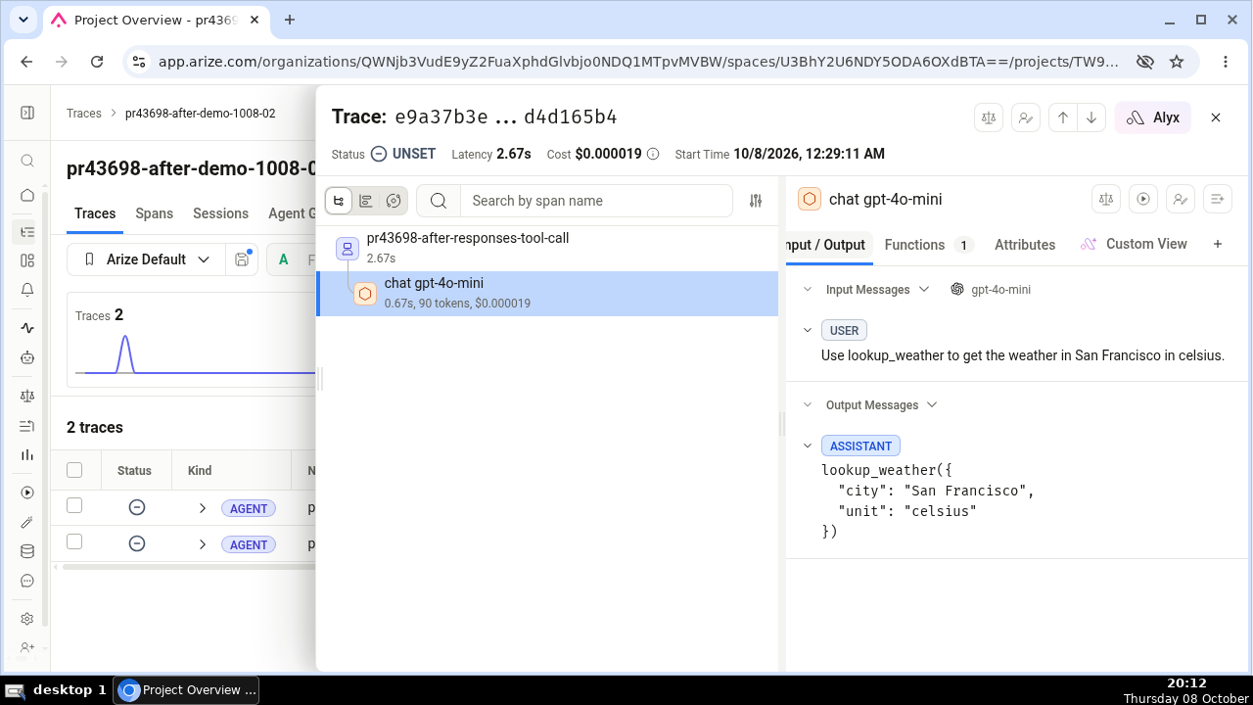Tick the second trace row checkbox
The height and width of the screenshot is (705, 1253).
(x=74, y=541)
